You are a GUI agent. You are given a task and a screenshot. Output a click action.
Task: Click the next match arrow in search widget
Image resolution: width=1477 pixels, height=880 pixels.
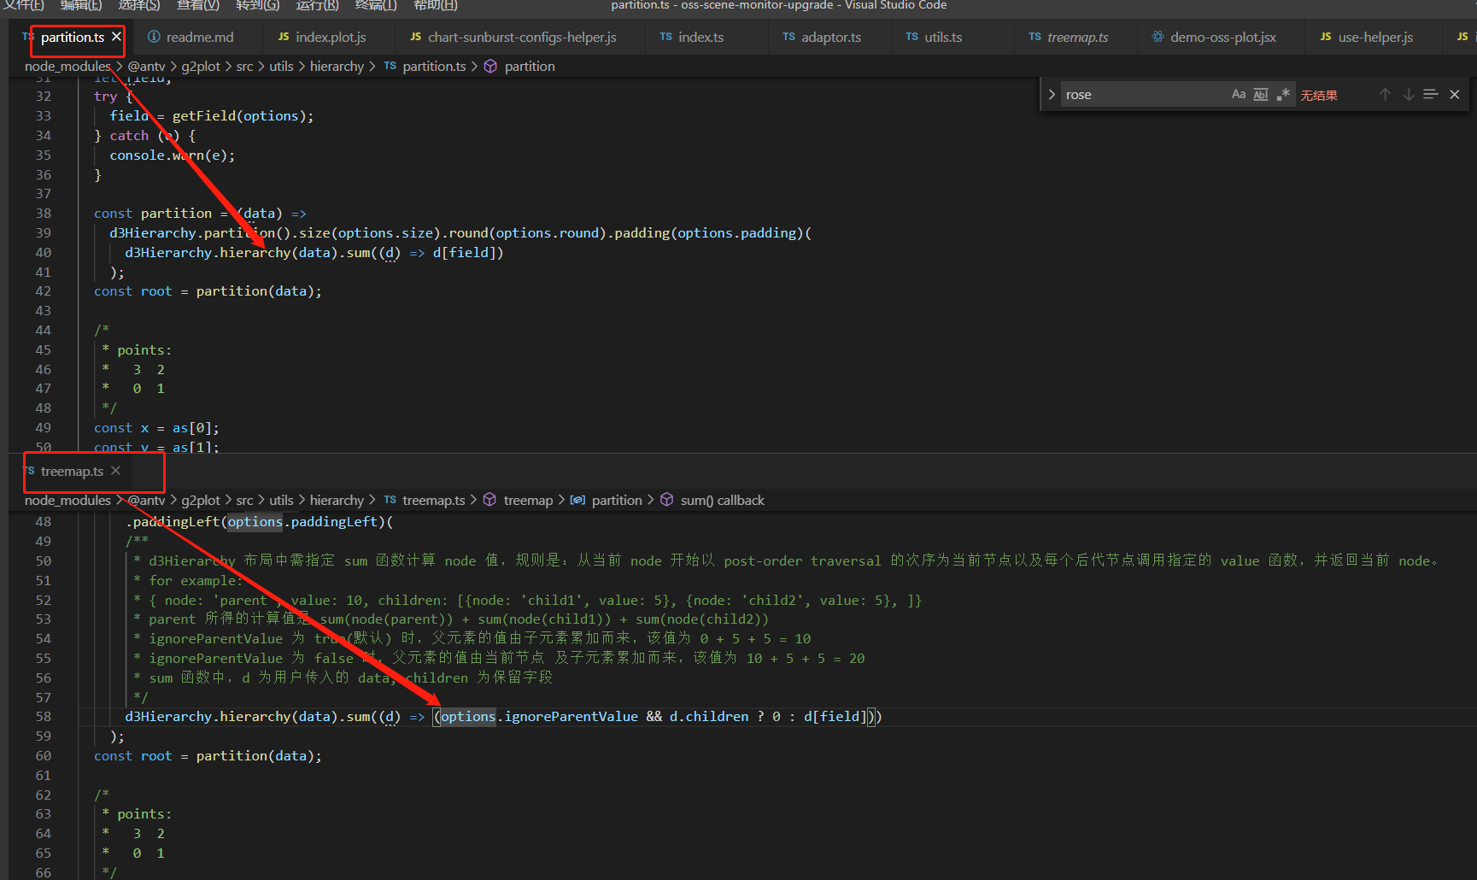point(1408,94)
